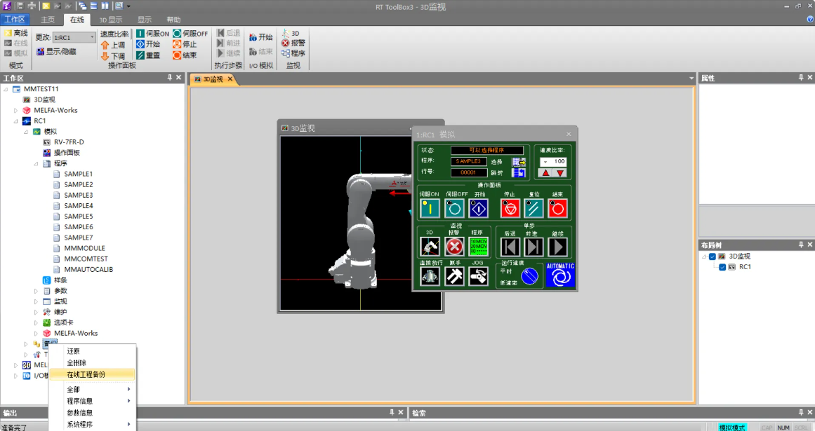The image size is (815, 431).
Task: Switch to the 3D显示 ribbon tab
Action: (x=110, y=20)
